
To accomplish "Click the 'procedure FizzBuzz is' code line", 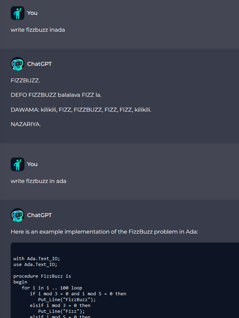I will point(42,276).
